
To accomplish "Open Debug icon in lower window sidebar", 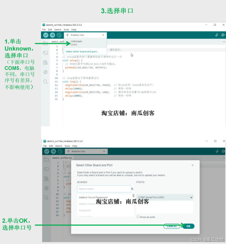I will (x=46, y=188).
